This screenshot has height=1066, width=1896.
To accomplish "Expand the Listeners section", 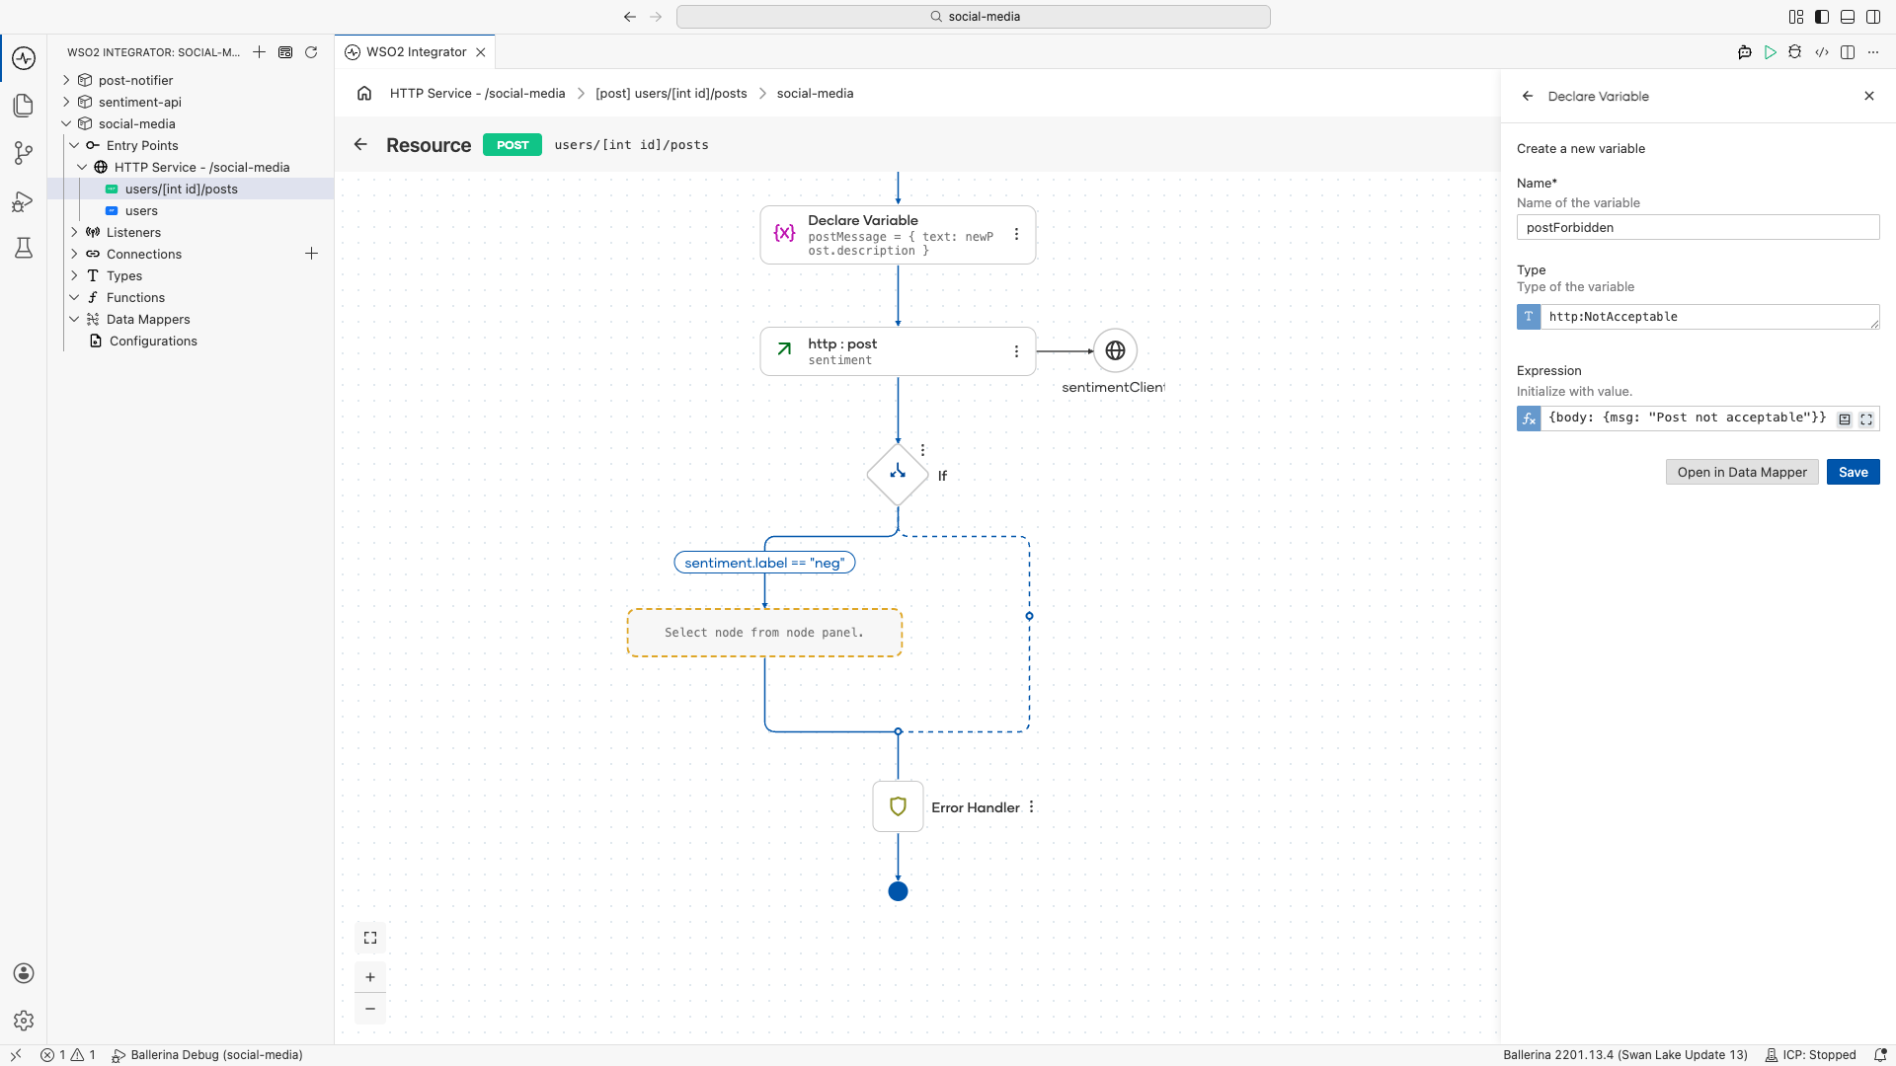I will tap(74, 232).
